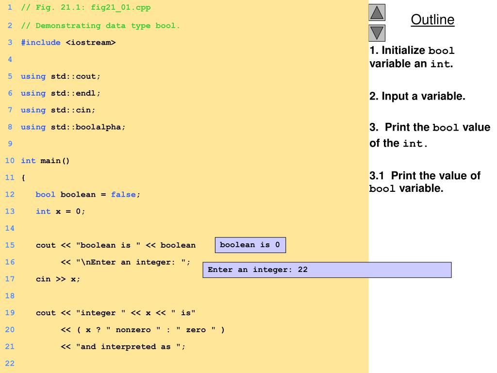Click the down arrow navigation button
497x373 pixels.
(x=377, y=33)
